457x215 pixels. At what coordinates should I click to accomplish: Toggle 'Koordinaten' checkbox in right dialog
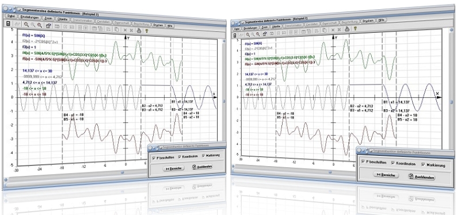click(393, 163)
